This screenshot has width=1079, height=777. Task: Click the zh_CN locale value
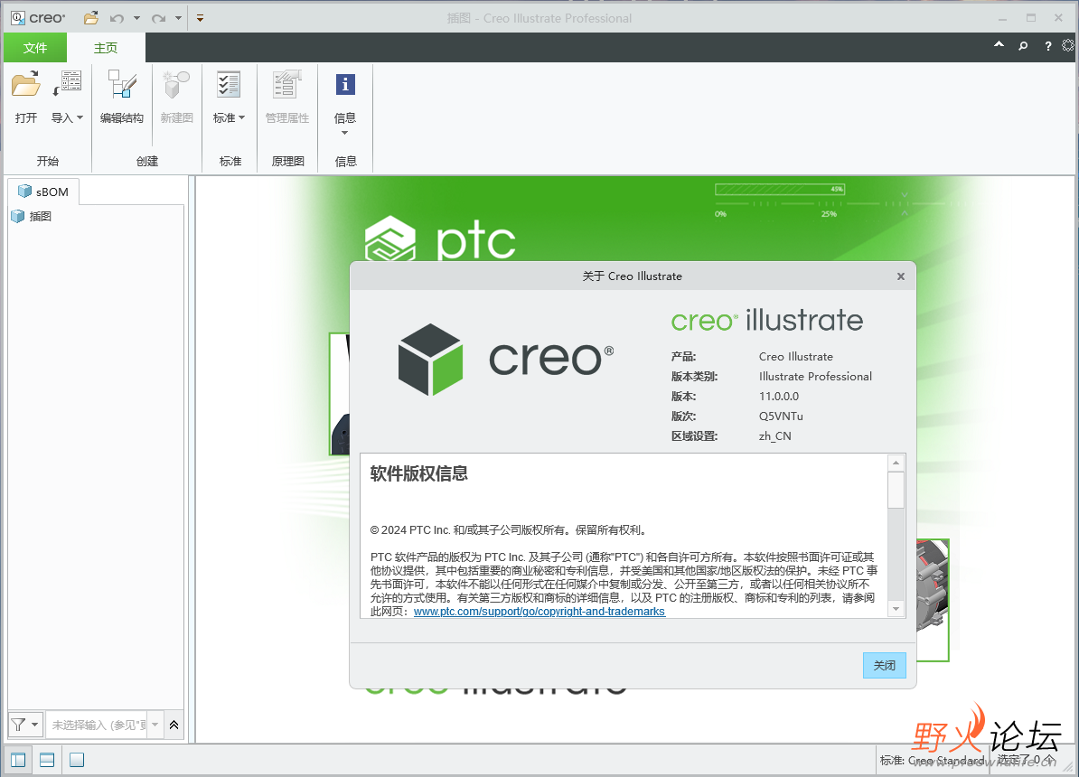point(774,436)
